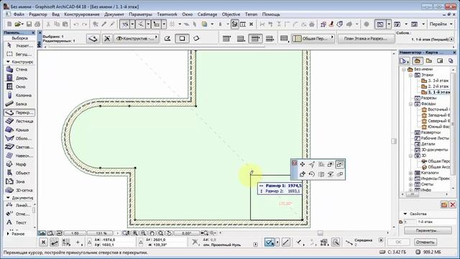
Task: Click the Undo arrow in the toolbar
Action: [76, 24]
